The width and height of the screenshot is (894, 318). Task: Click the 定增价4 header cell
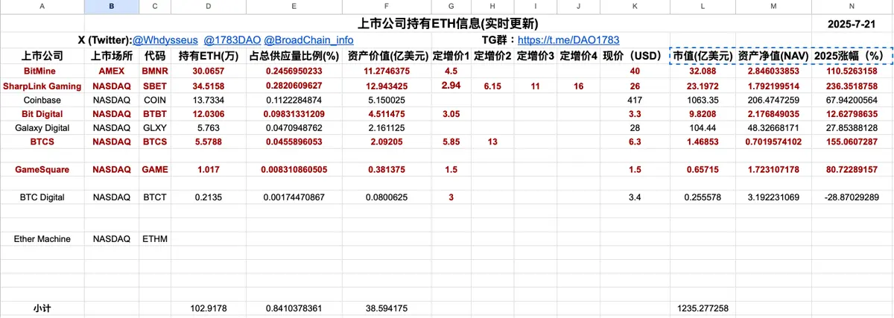578,56
